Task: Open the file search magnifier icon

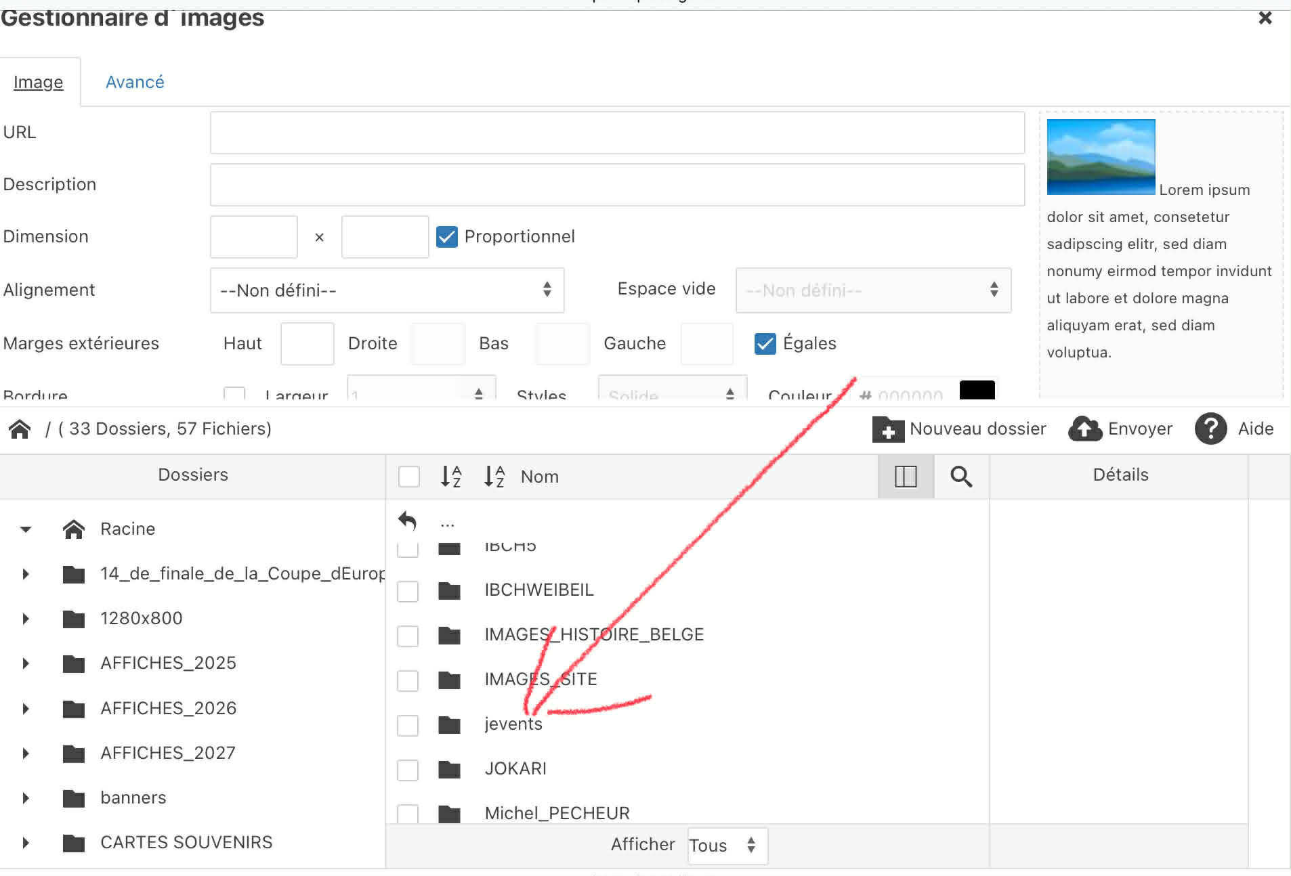Action: pyautogui.click(x=961, y=477)
